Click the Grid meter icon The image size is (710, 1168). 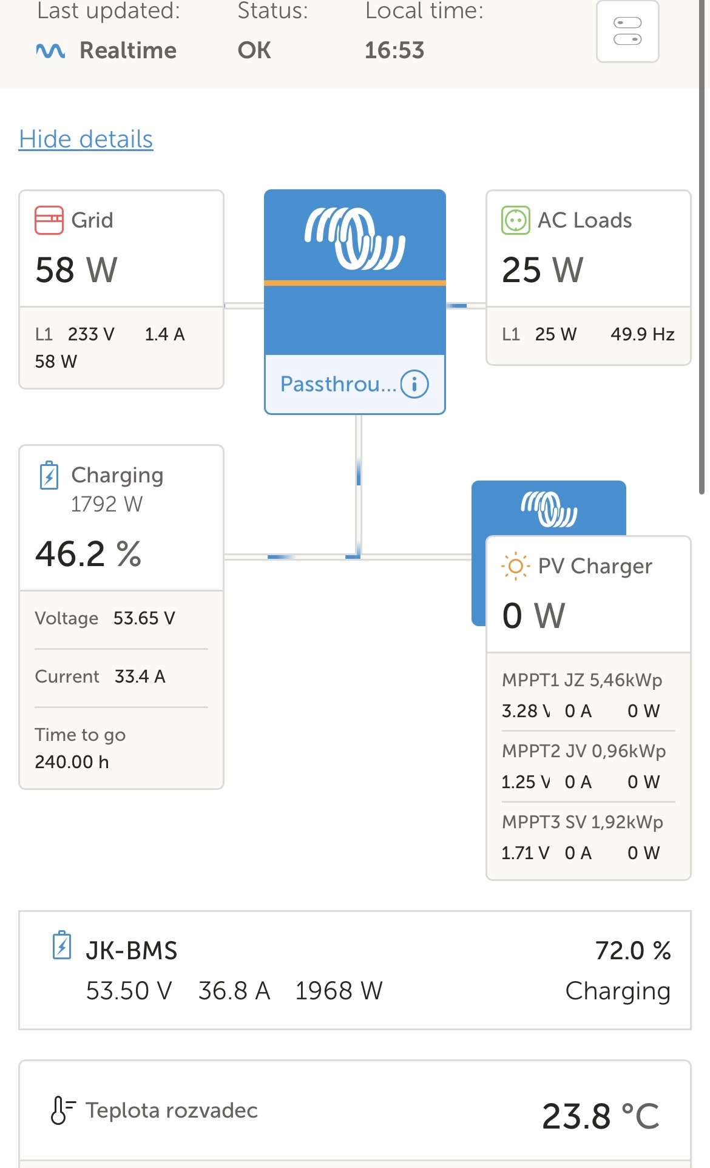[49, 220]
